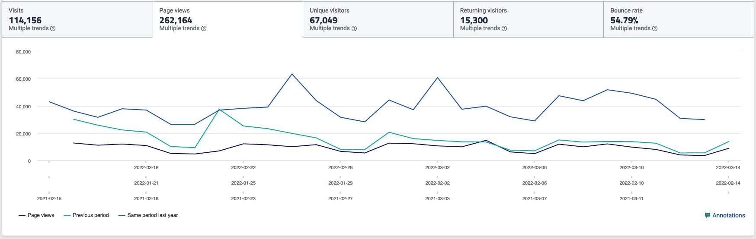Select the Page views tab
The image size is (756, 239).
(228, 19)
